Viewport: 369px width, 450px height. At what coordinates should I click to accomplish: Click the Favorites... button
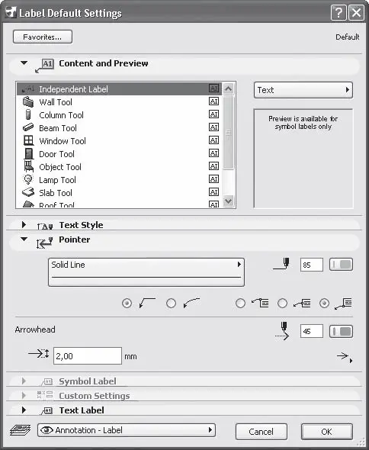(x=43, y=37)
